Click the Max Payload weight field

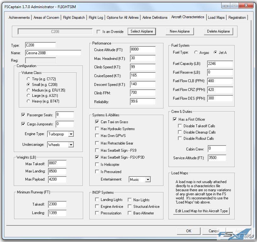(x=57, y=179)
